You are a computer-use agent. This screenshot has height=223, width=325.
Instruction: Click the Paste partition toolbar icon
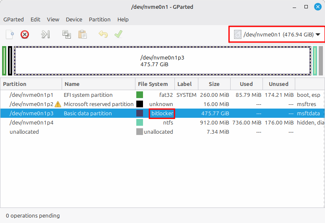tap(82, 34)
